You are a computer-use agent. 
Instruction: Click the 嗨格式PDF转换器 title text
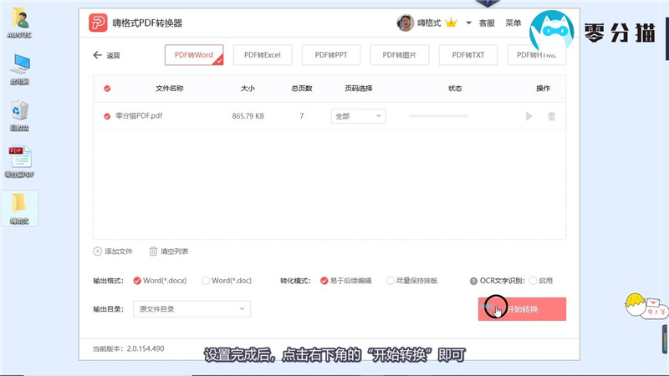pos(147,23)
